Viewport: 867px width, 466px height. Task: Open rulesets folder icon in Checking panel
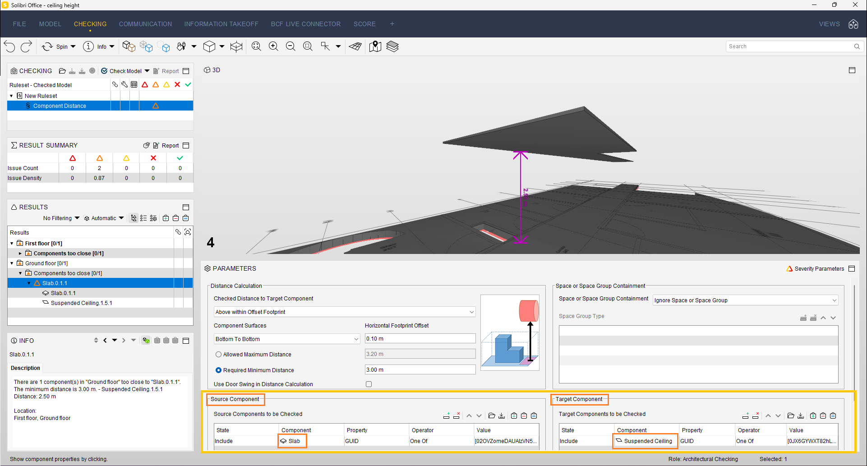click(63, 71)
